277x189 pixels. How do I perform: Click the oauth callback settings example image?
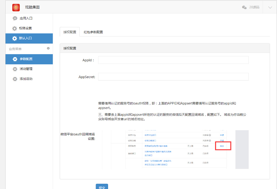click(175, 149)
